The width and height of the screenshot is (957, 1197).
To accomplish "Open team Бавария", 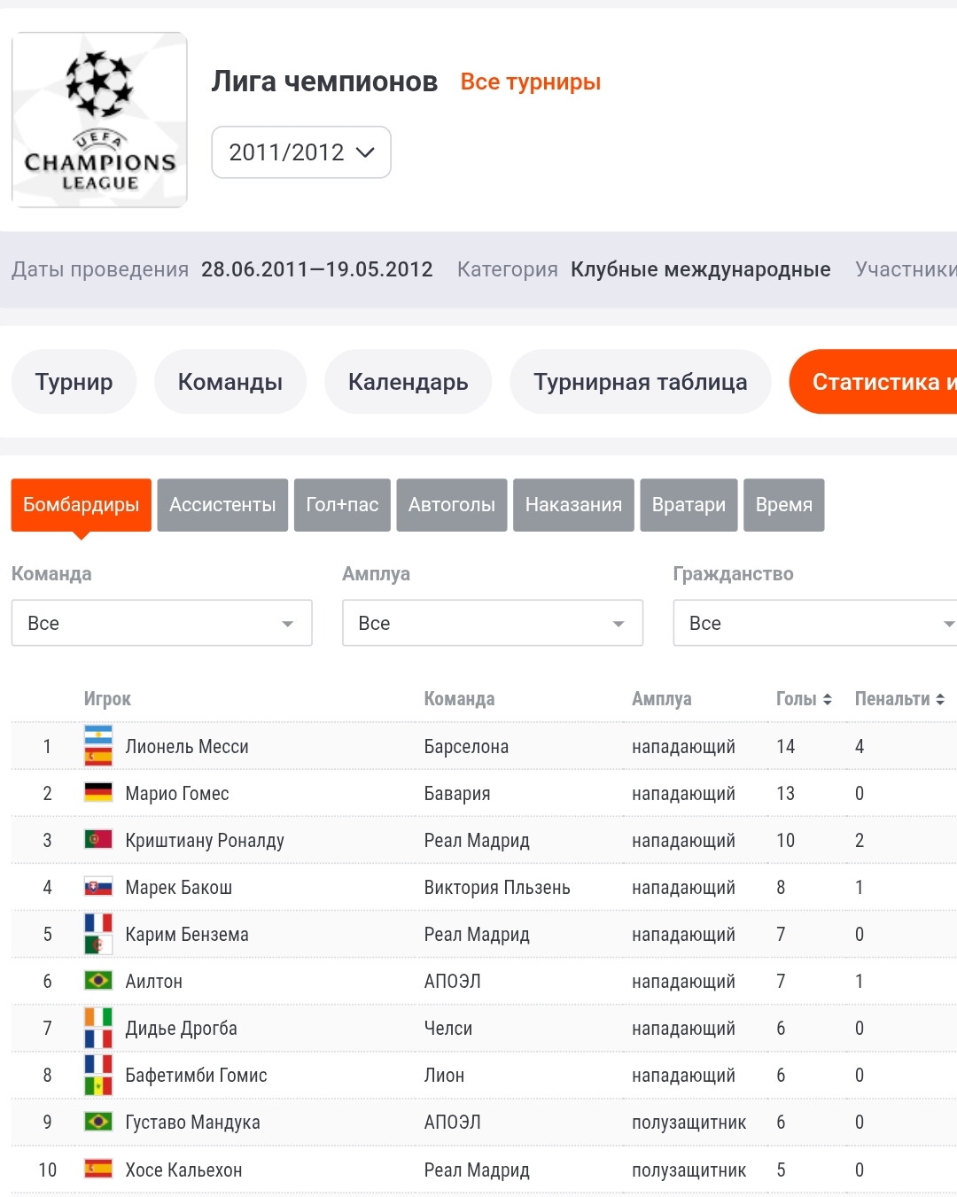I will 457,794.
